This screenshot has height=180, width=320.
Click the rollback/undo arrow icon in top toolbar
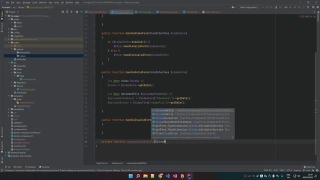[308, 7]
